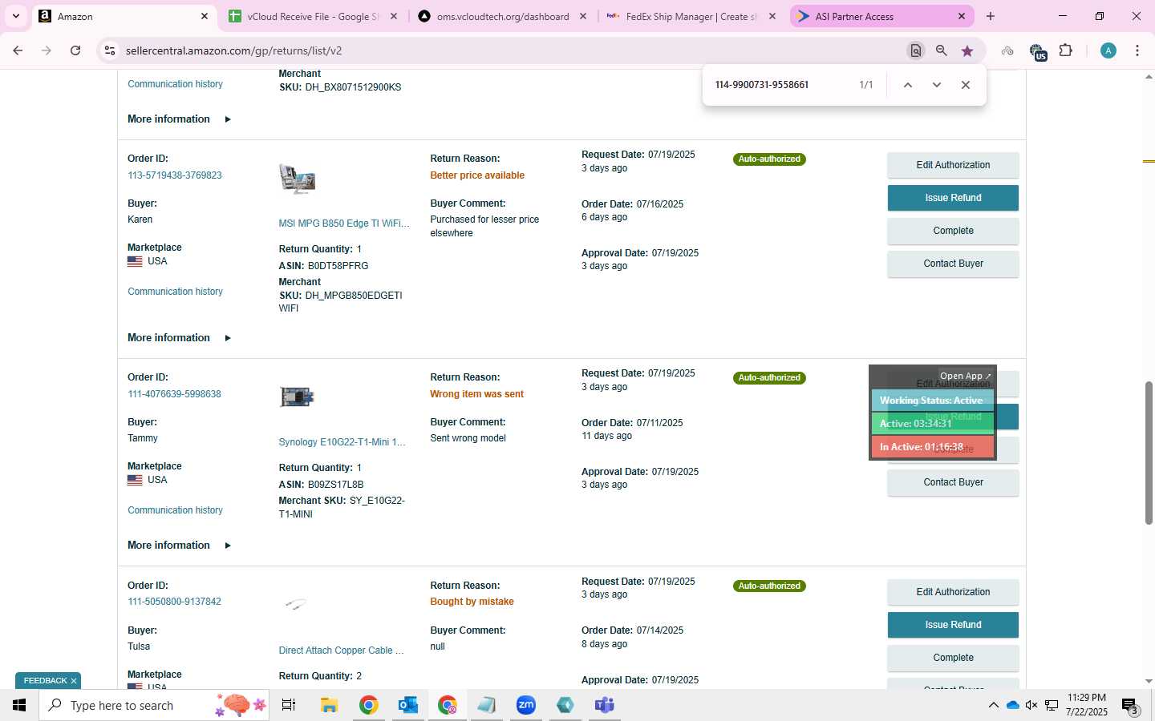Viewport: 1155px width, 721px height.
Task: Click the muted volume tray icon
Action: point(1031,705)
